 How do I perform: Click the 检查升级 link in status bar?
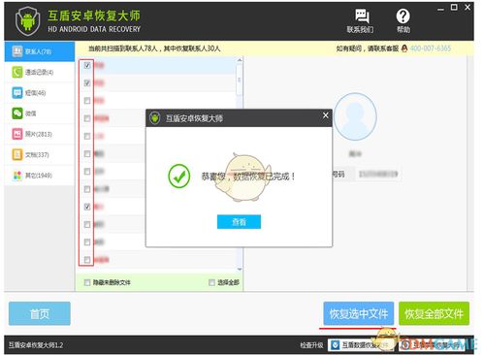[311, 345]
